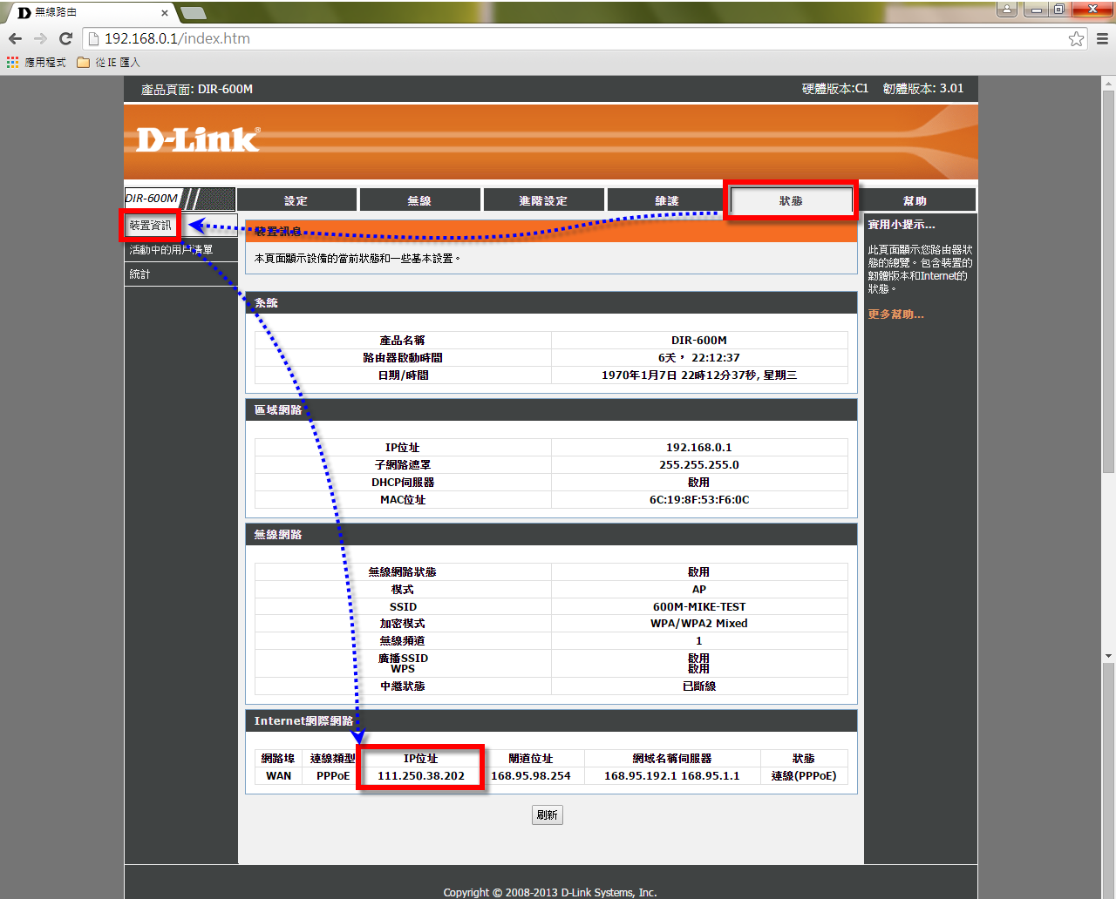Open a new browser tab

coord(193,12)
